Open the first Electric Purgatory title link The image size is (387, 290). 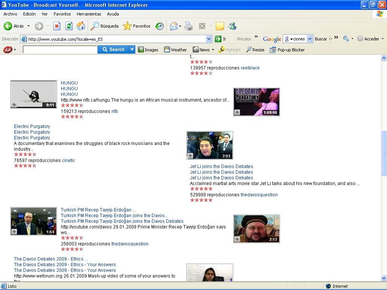(x=32, y=126)
